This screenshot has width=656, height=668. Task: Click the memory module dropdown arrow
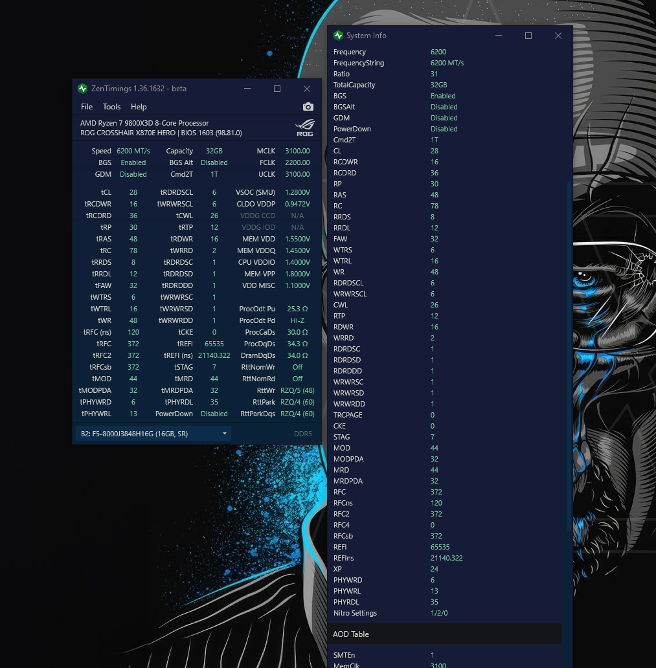pos(225,434)
